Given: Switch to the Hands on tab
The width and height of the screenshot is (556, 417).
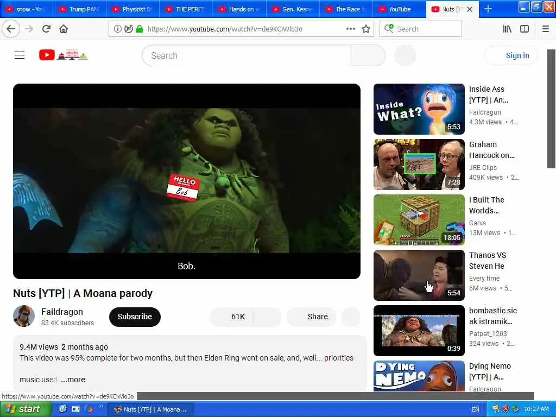Looking at the screenshot, I should click(239, 9).
